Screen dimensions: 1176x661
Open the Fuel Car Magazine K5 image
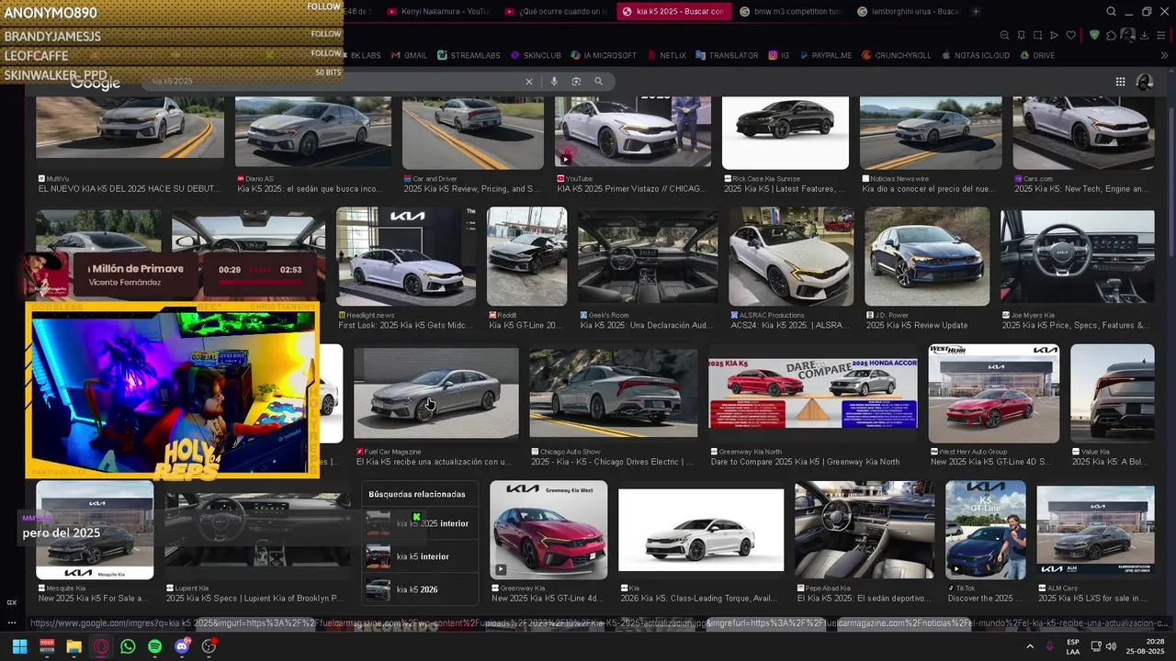click(436, 393)
